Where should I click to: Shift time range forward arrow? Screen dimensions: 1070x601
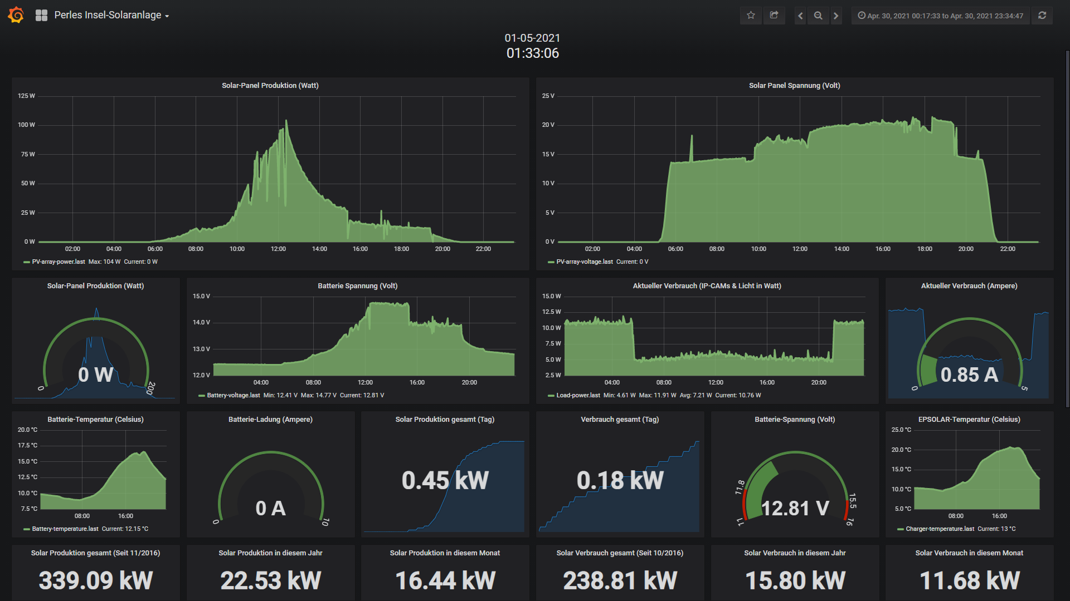tap(836, 16)
